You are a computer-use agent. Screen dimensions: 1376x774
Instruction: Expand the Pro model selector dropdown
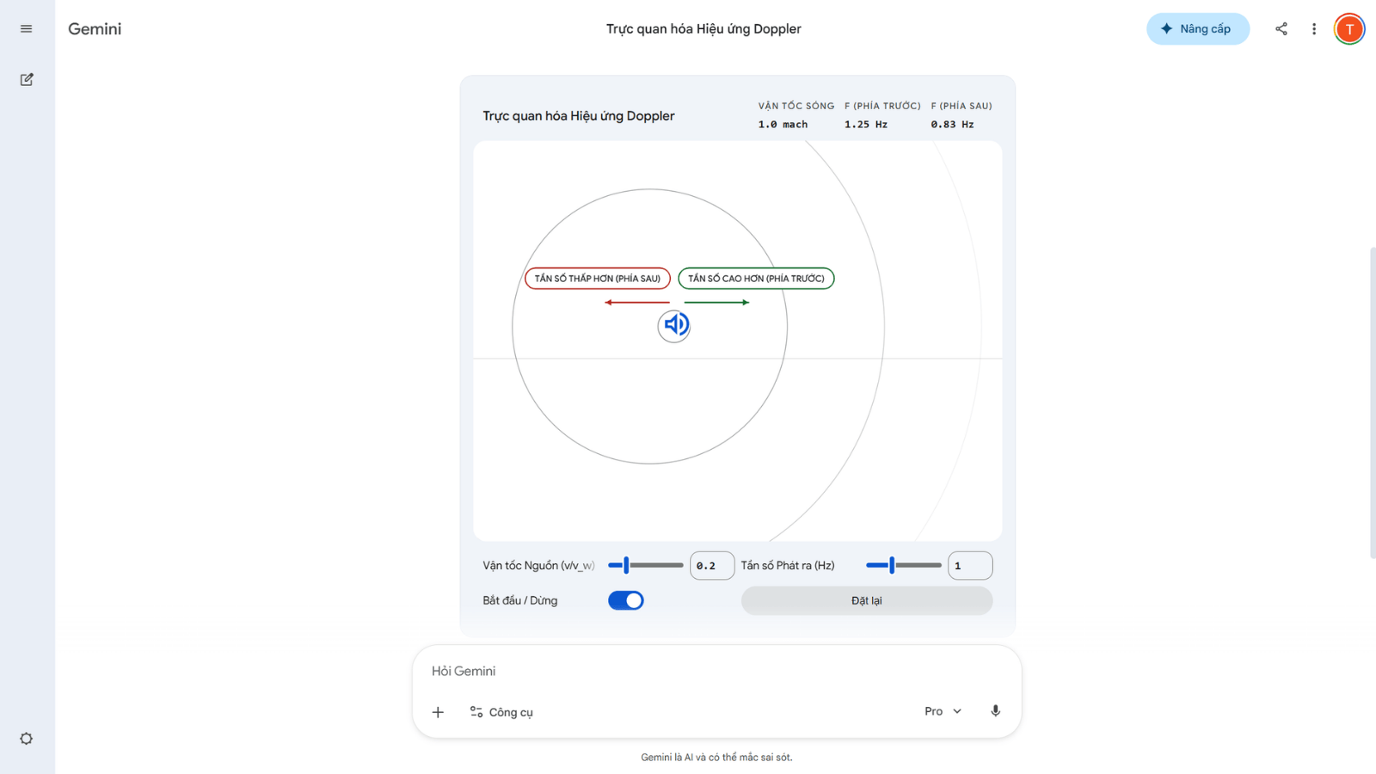point(943,711)
